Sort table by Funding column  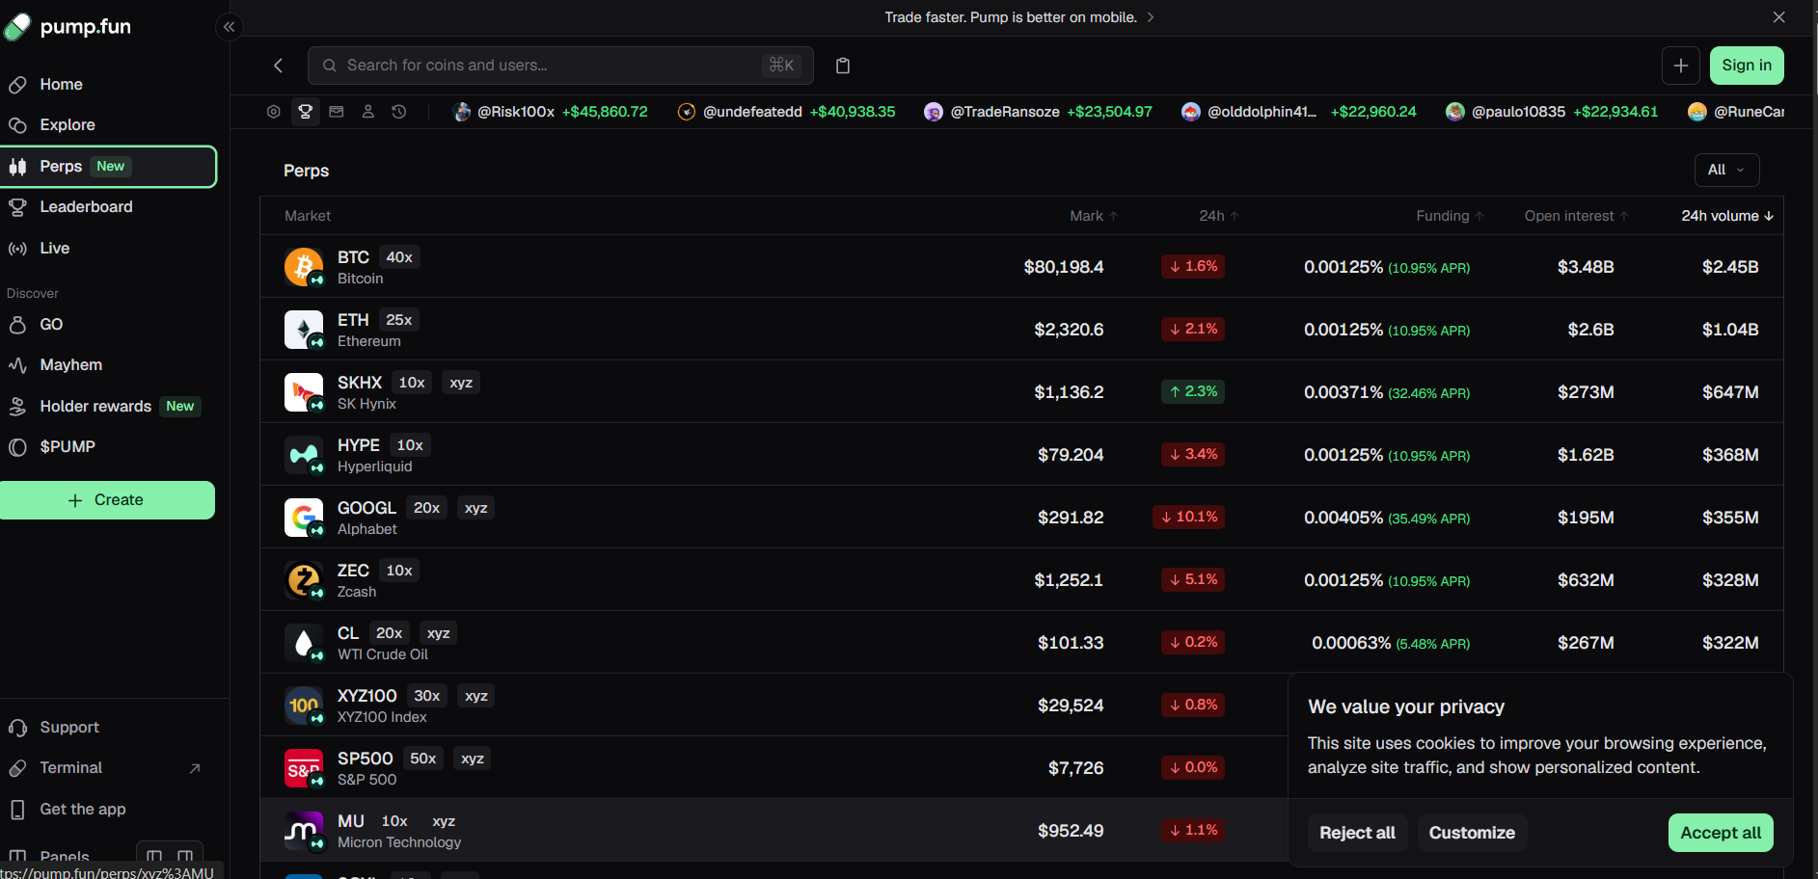point(1450,216)
